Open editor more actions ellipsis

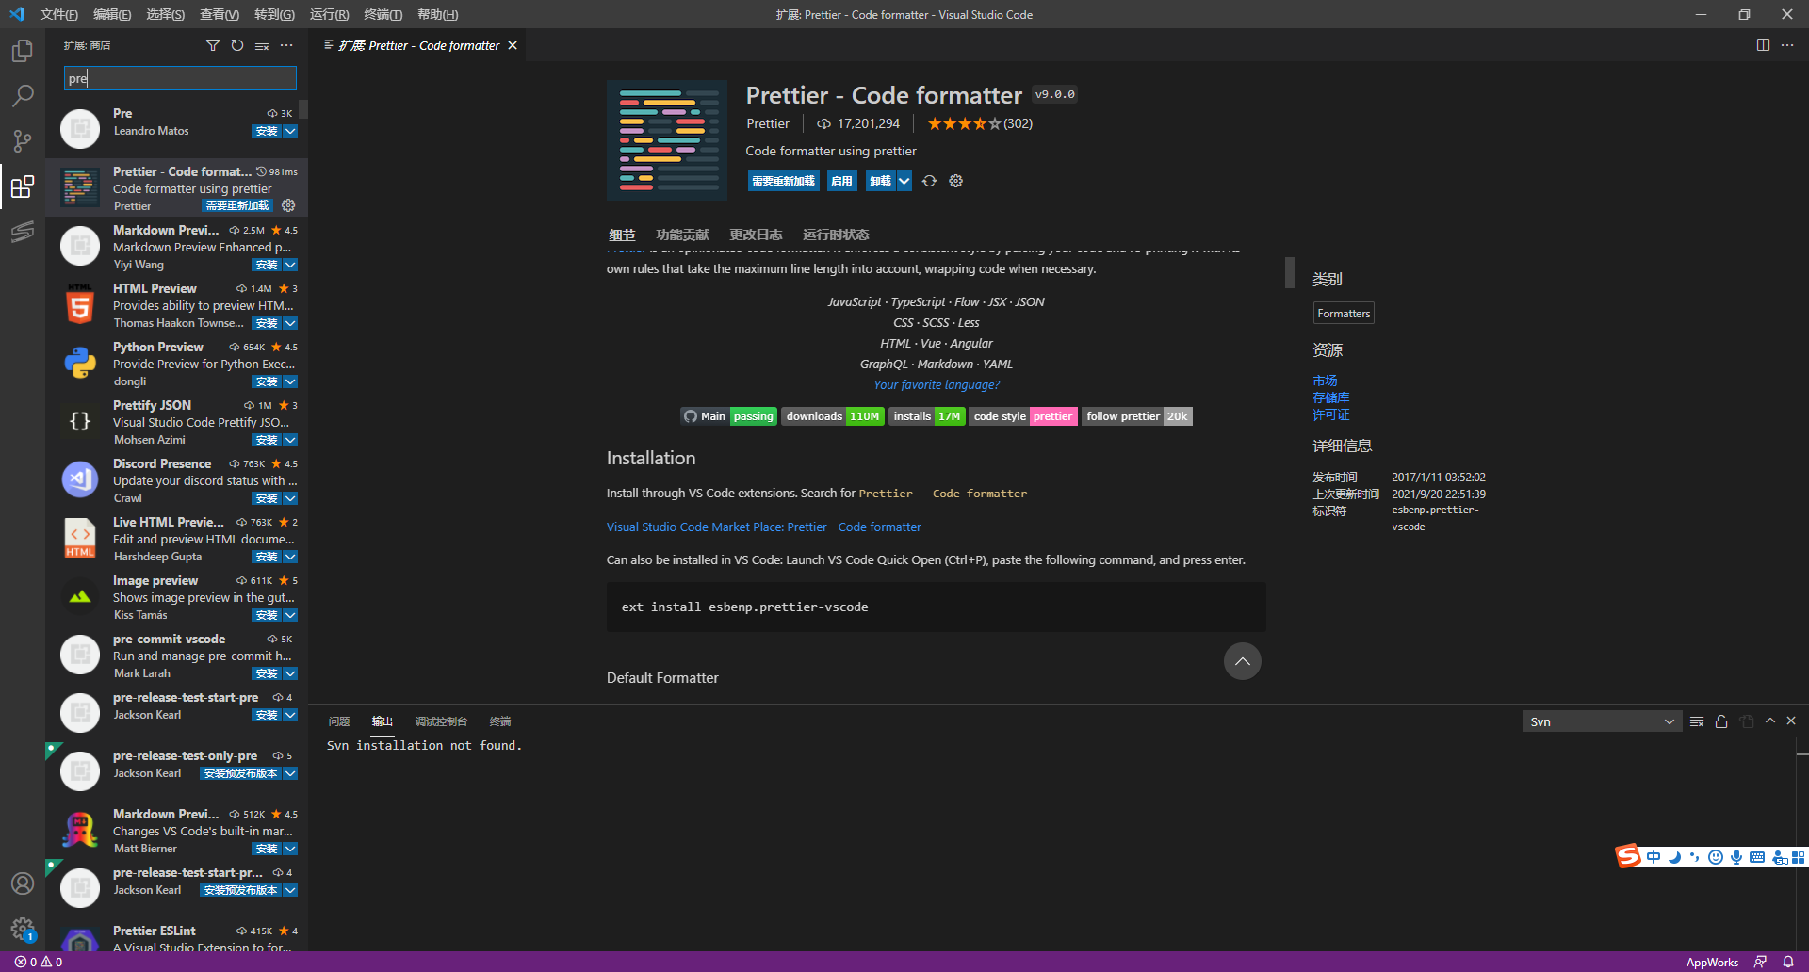1787,45
